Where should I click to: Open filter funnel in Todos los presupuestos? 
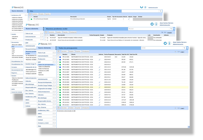click(187, 48)
